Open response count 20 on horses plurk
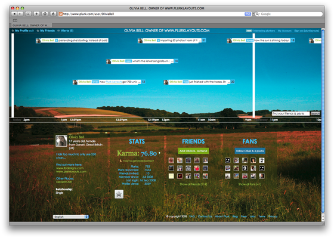The image size is (334, 238). pos(233,82)
